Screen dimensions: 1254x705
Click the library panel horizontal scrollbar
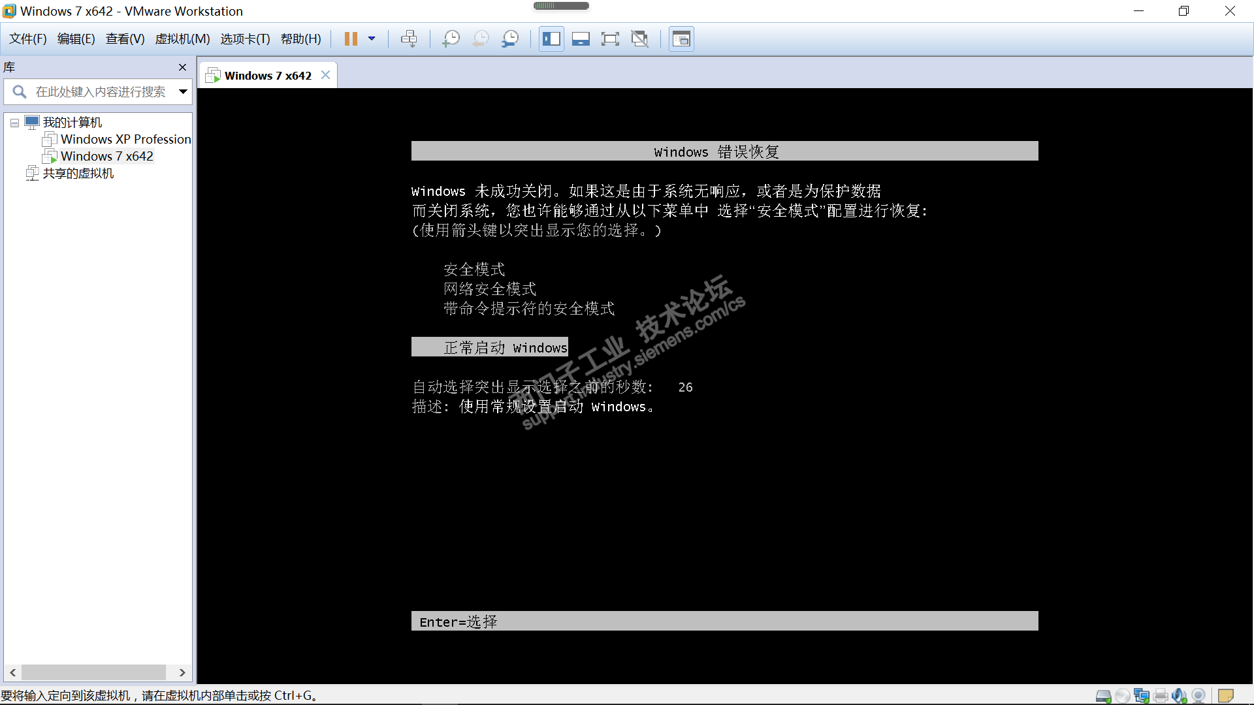pos(93,672)
